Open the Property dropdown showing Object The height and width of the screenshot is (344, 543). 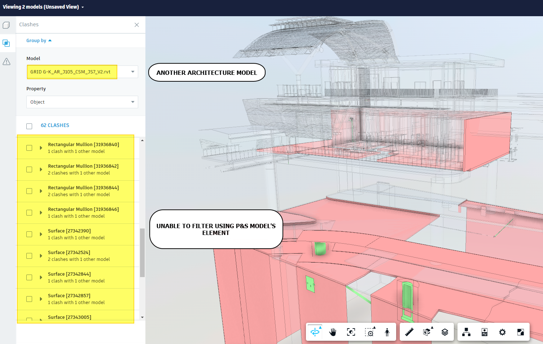[x=82, y=102]
